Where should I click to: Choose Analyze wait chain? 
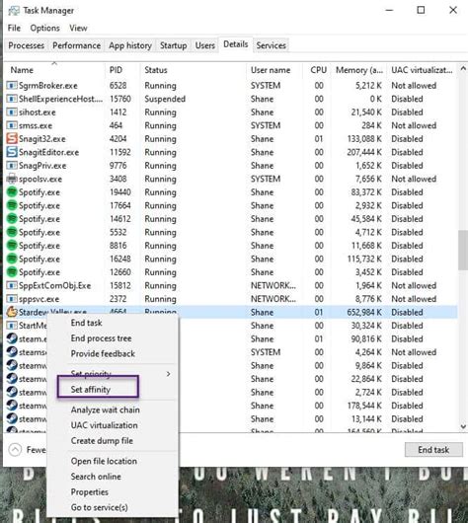click(105, 410)
